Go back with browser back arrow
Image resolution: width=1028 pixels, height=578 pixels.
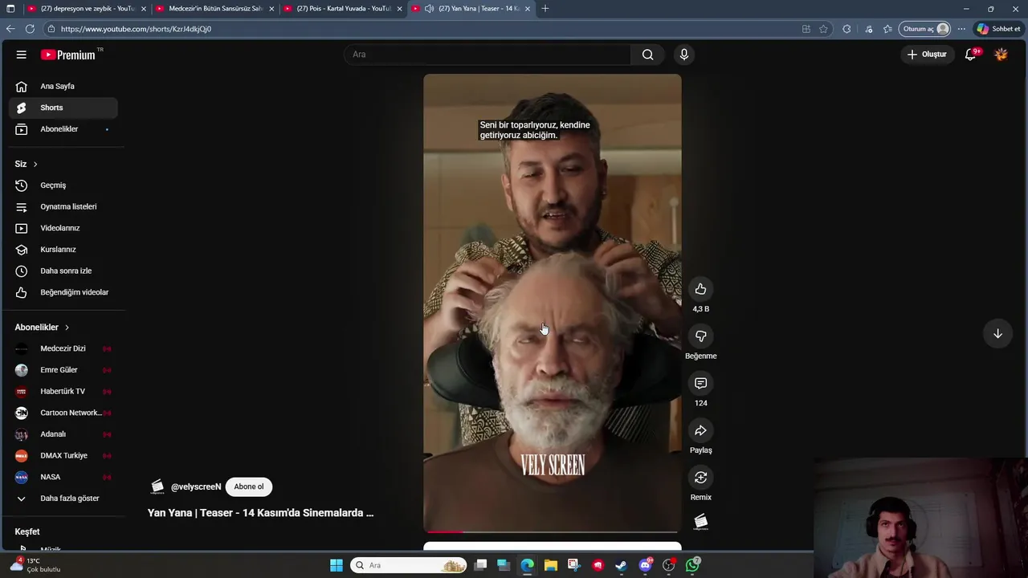point(10,29)
